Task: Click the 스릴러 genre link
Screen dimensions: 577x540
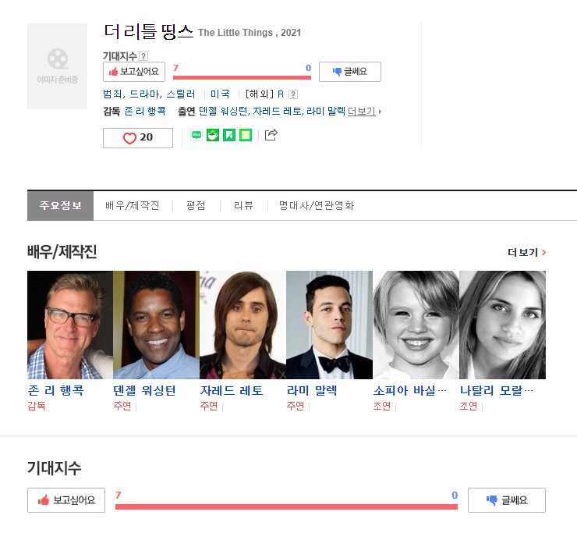Action: (x=181, y=94)
